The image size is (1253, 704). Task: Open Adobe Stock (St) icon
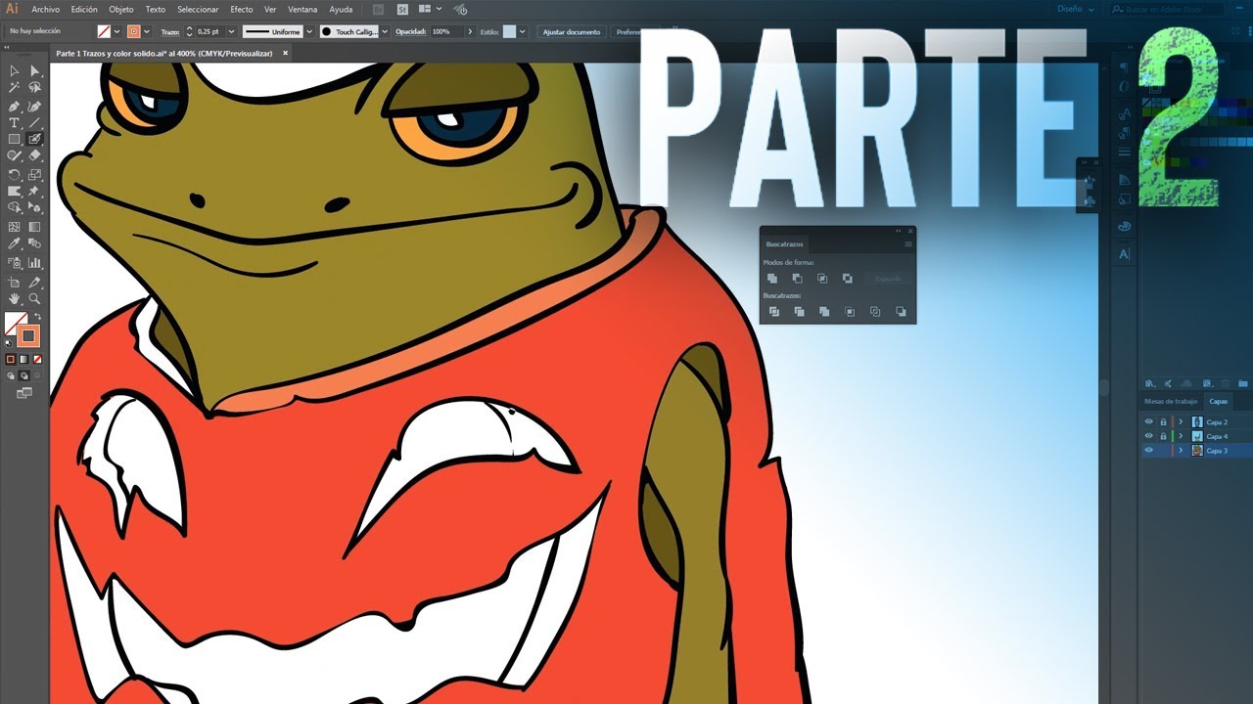[402, 9]
